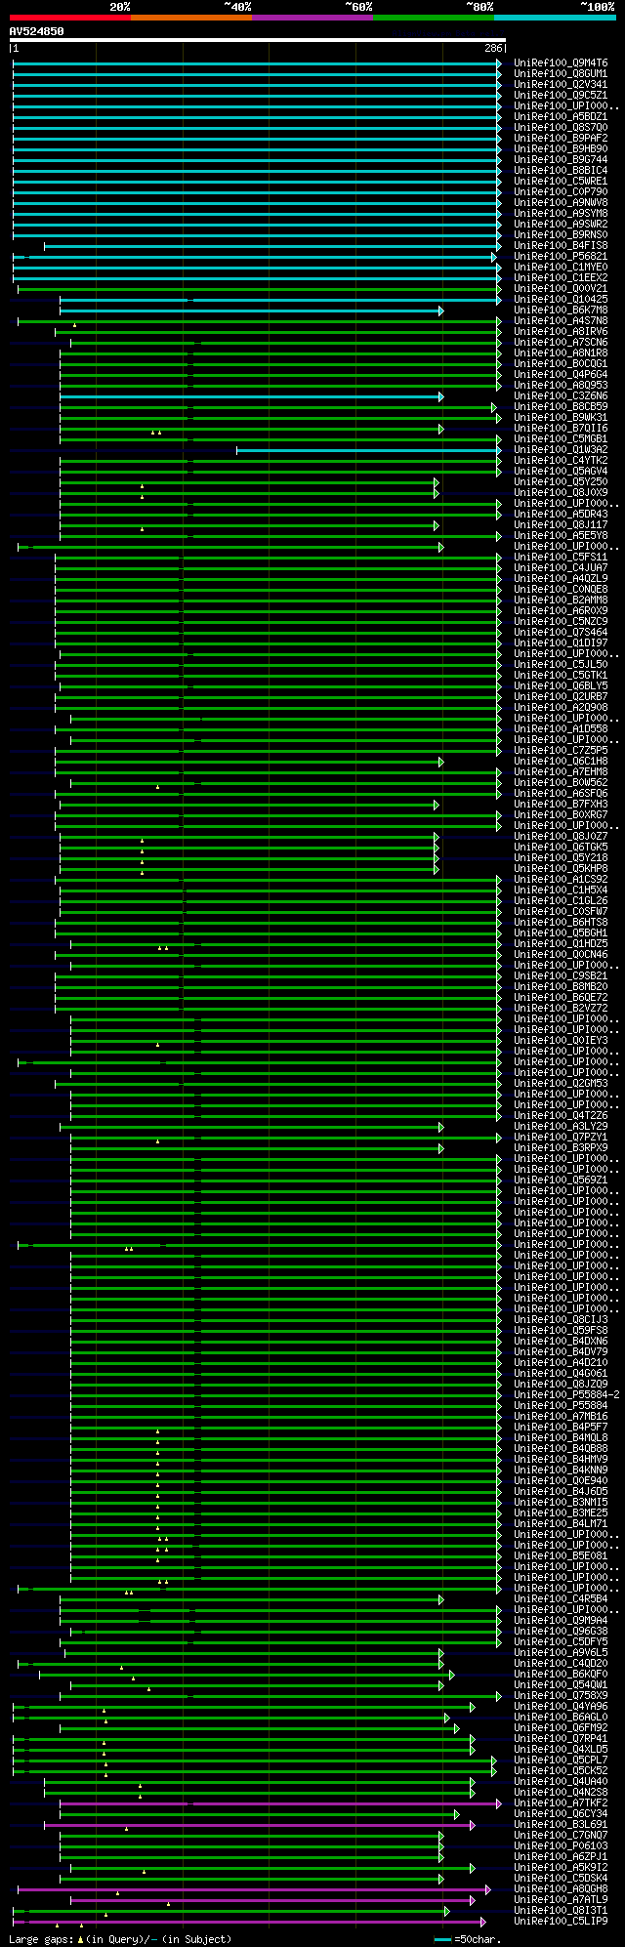Viewport: 625px width, 1947px height.
Task: Click the white AV524850 query sequence bar
Action: pos(257,40)
